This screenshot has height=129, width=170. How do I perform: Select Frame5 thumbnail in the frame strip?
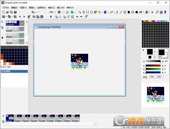point(42,117)
